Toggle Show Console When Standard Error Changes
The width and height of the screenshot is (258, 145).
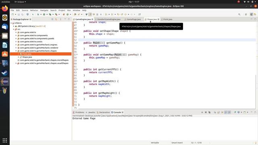229,112
